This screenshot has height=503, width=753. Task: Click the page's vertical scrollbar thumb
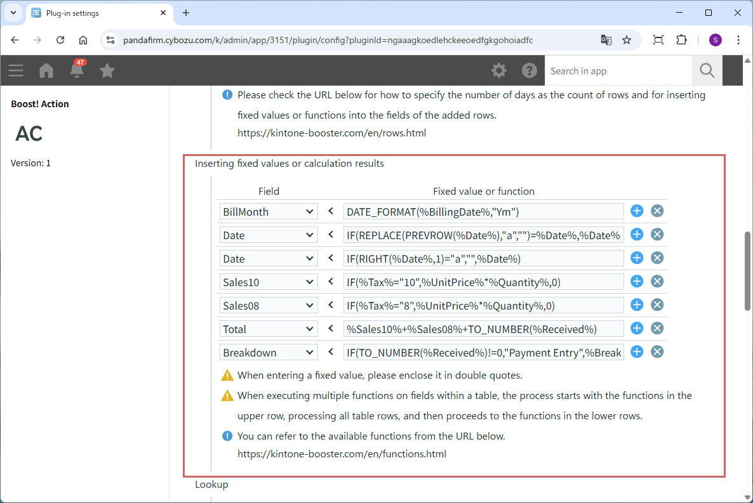(x=747, y=271)
